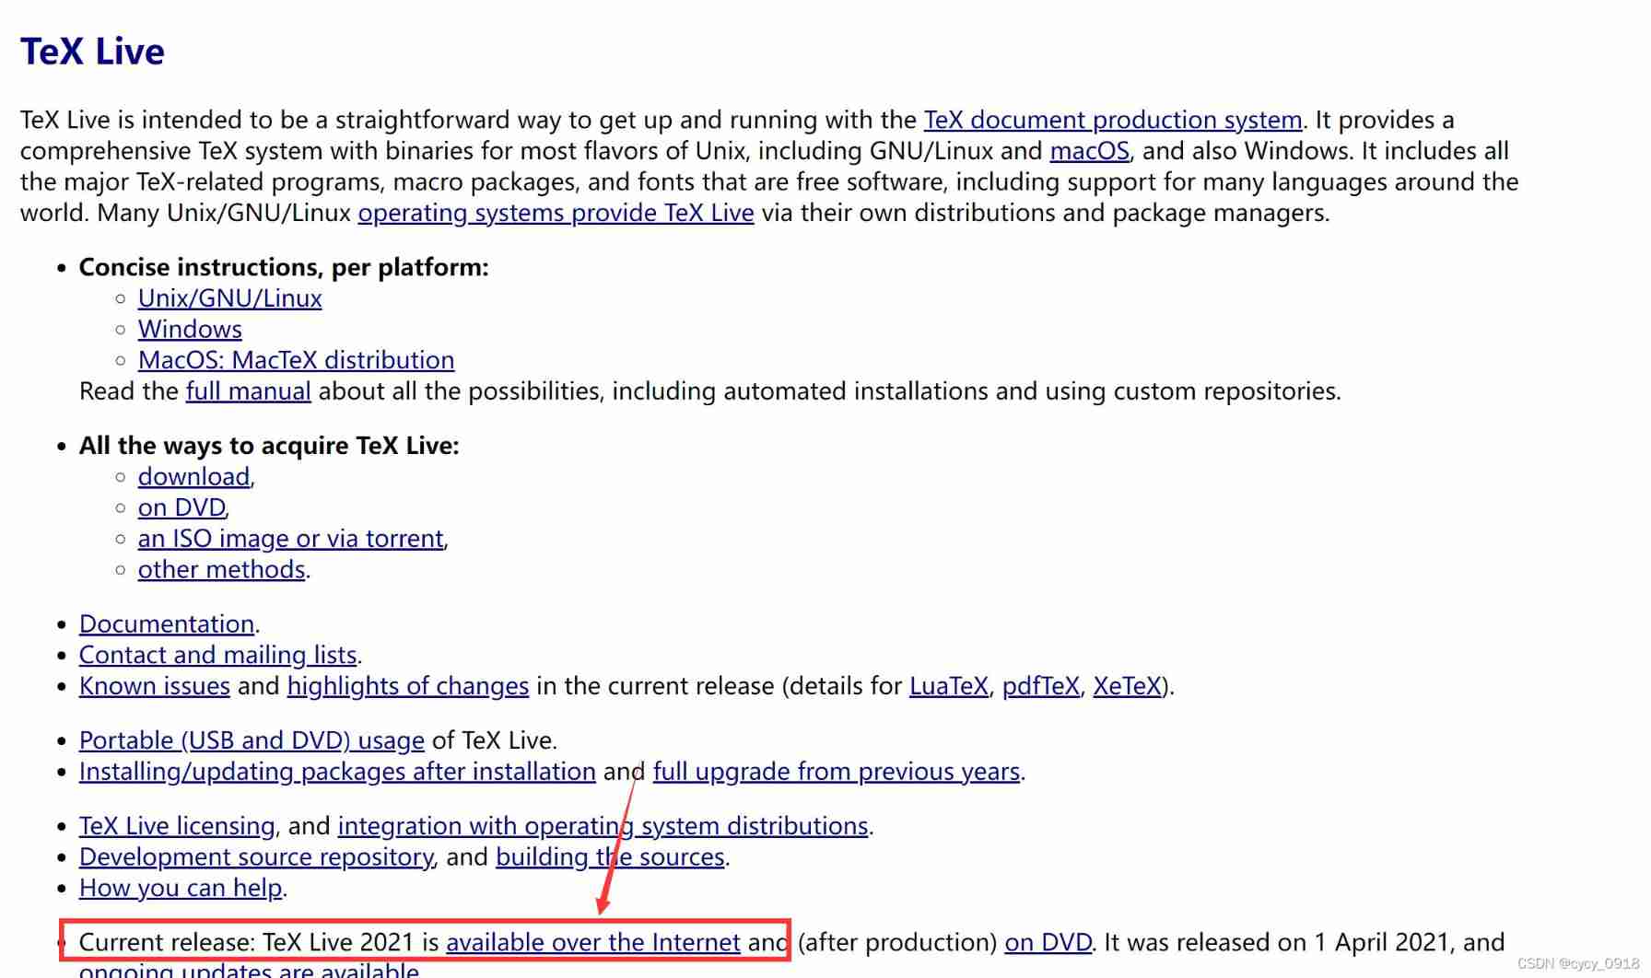The height and width of the screenshot is (978, 1651).
Task: Open operating systems provide TeX Live link
Action: (x=556, y=213)
